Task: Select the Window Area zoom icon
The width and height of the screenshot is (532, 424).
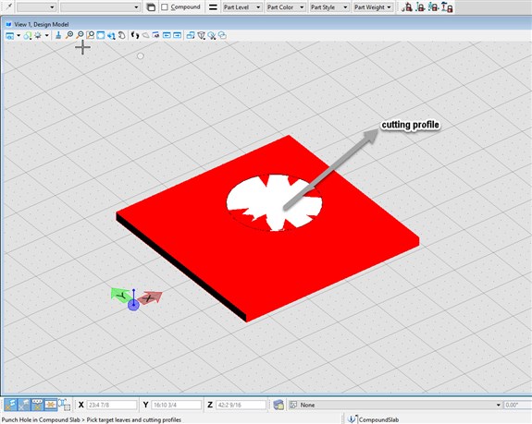Action: point(91,35)
